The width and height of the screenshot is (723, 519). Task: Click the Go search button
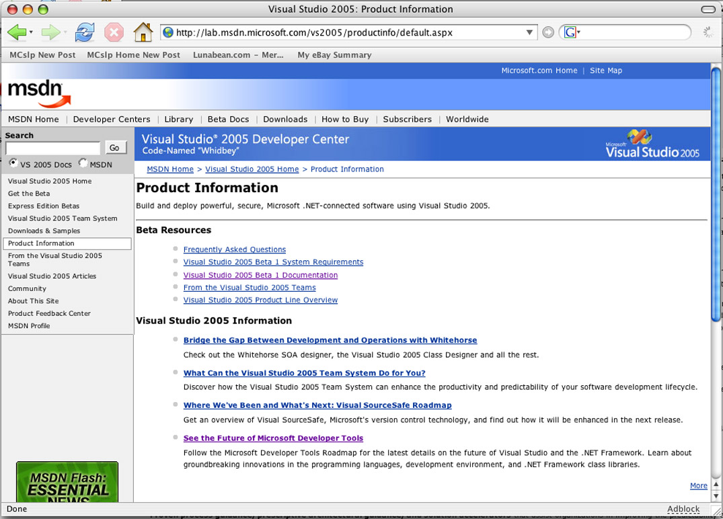pyautogui.click(x=114, y=147)
